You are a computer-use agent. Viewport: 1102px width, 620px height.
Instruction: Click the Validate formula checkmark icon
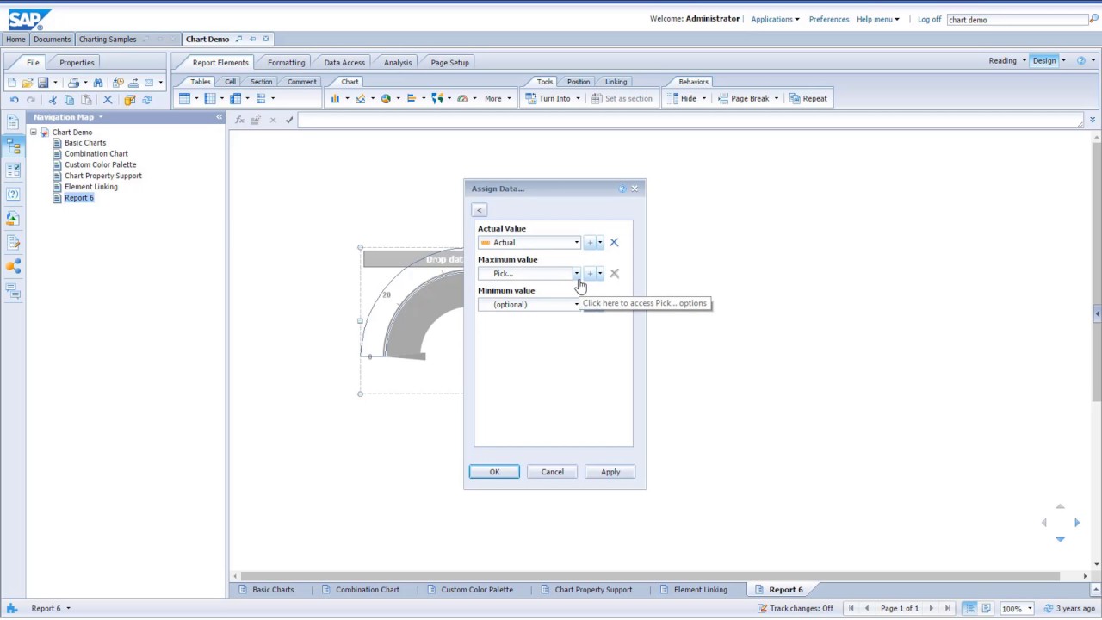pyautogui.click(x=289, y=120)
